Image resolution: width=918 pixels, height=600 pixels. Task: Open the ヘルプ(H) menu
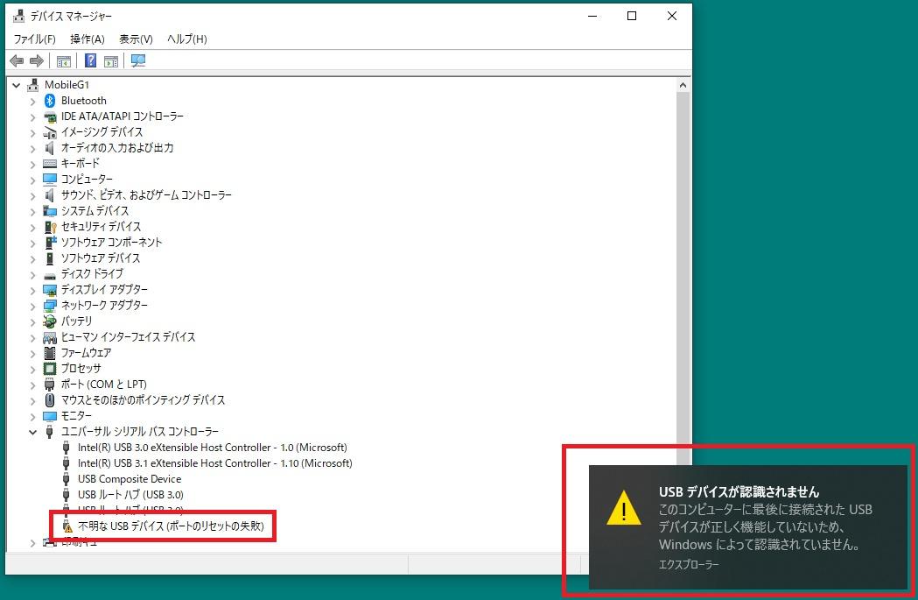point(186,39)
